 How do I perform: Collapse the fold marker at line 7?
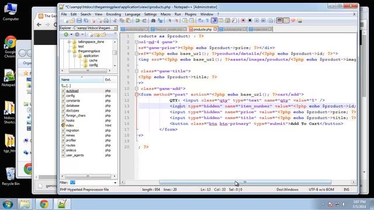coord(136,71)
